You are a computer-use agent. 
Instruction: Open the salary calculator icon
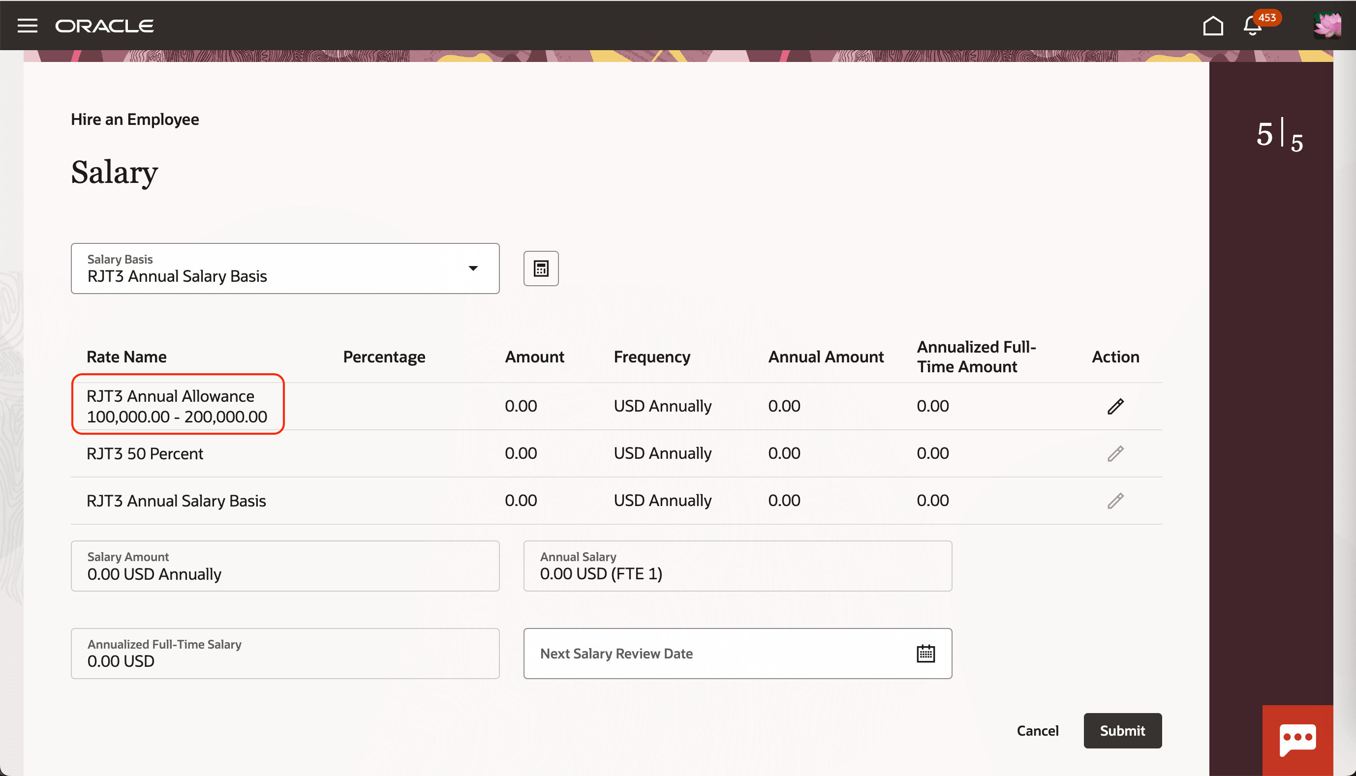(541, 269)
